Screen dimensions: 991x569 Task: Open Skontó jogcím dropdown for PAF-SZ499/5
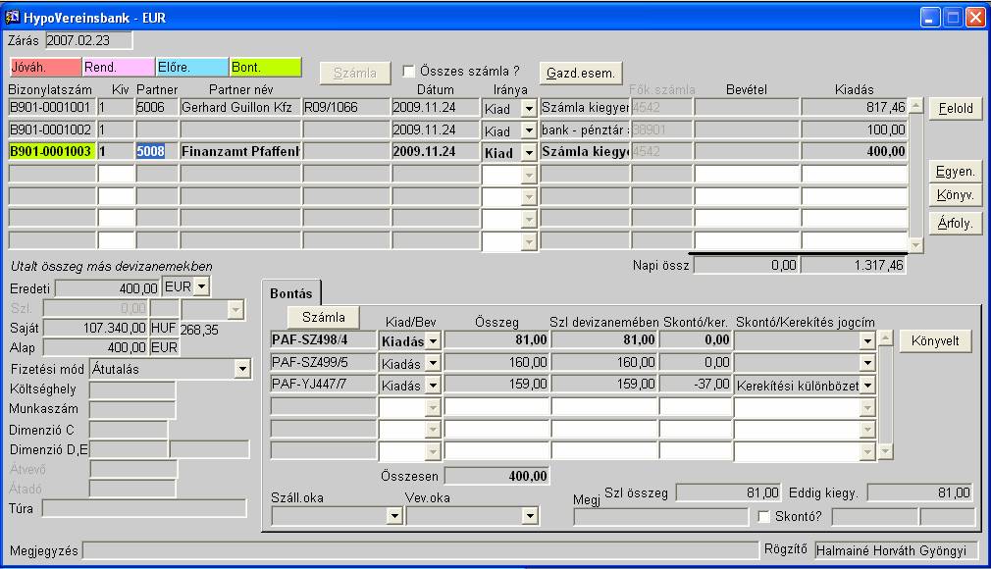pos(867,364)
